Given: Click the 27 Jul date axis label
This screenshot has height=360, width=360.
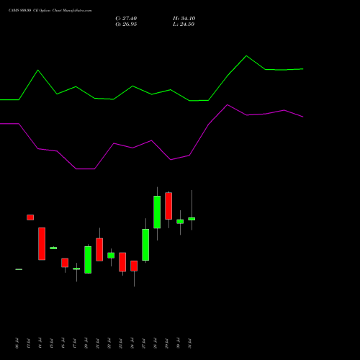Looking at the screenshot, I should tap(143, 343).
